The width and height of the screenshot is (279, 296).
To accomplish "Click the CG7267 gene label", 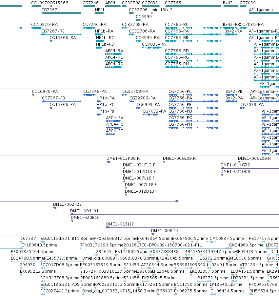I will (x=49, y=10).
